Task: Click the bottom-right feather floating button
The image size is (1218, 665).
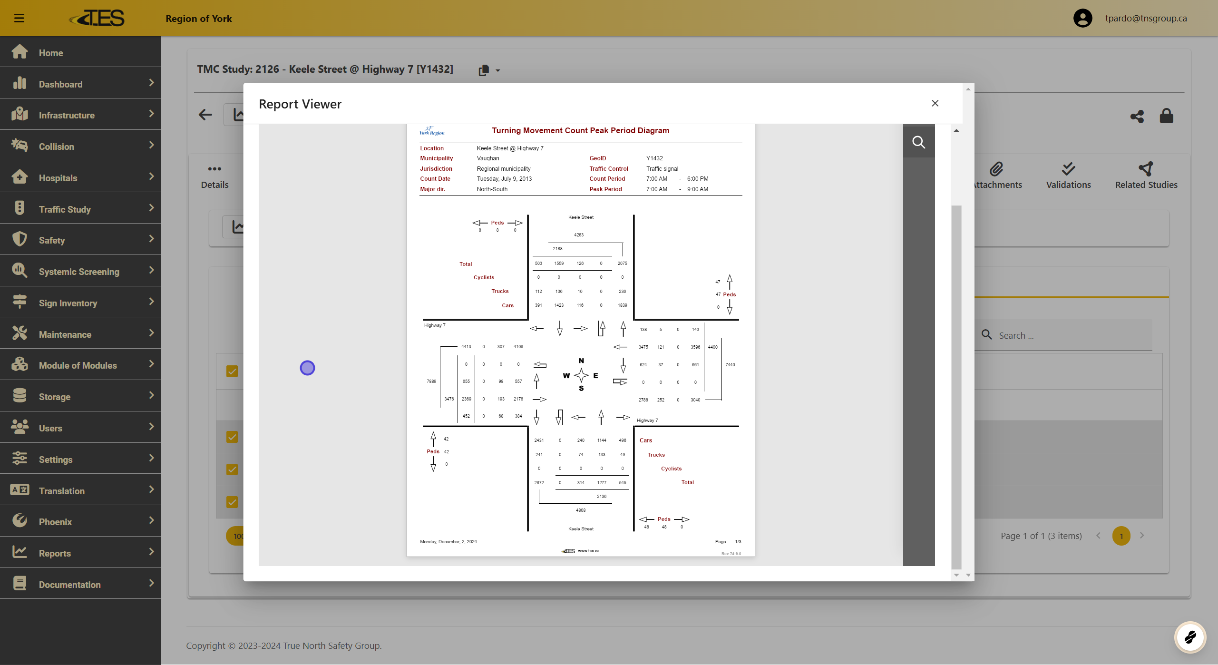Action: 1190,636
